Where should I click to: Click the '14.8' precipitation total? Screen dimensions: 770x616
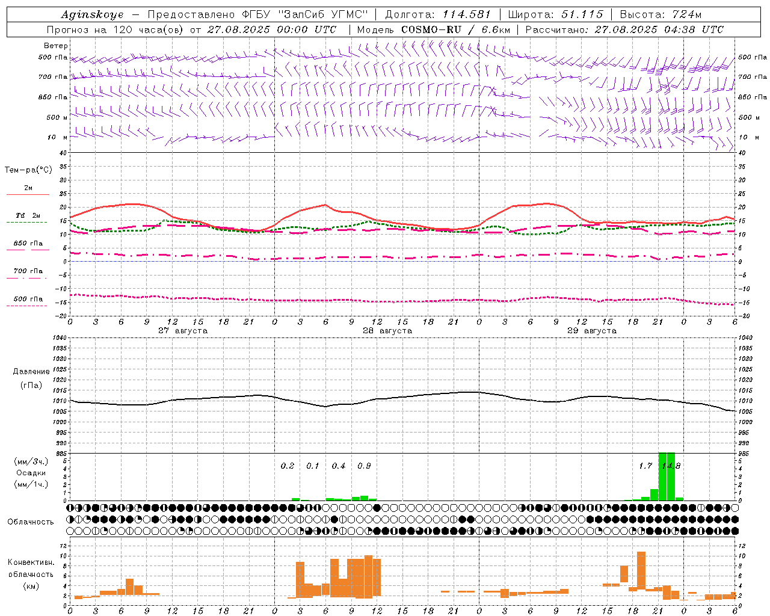pyautogui.click(x=671, y=466)
